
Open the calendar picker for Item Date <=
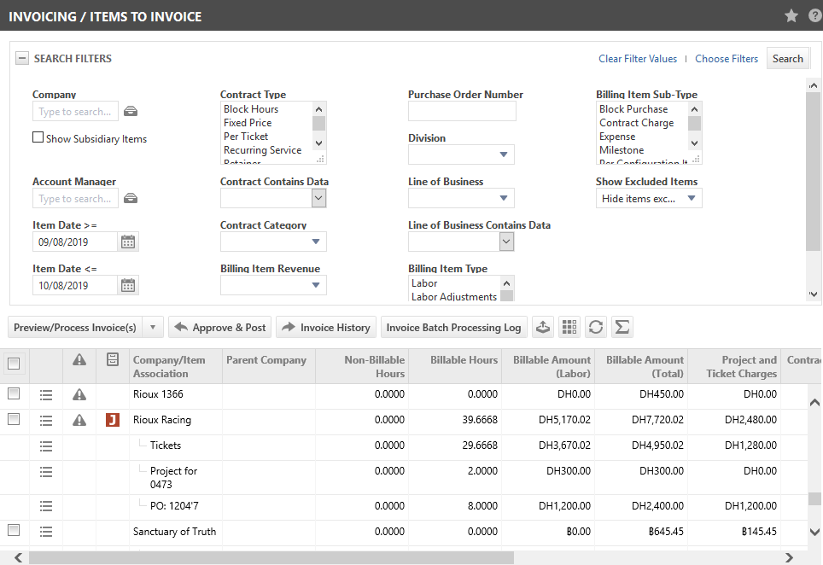click(x=128, y=286)
